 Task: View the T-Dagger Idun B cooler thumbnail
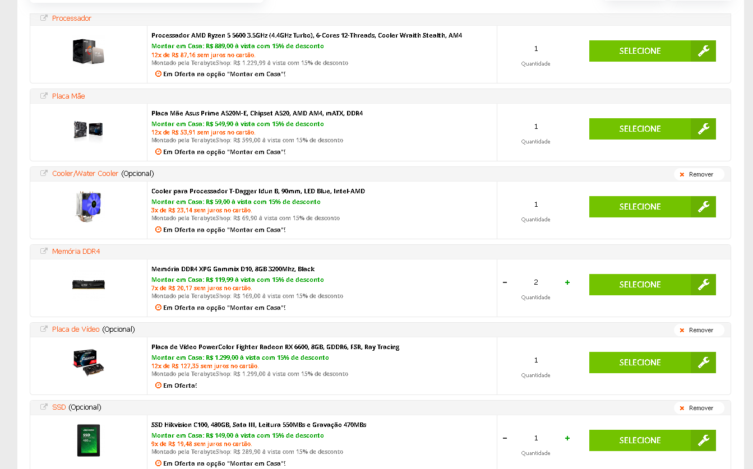tap(89, 207)
